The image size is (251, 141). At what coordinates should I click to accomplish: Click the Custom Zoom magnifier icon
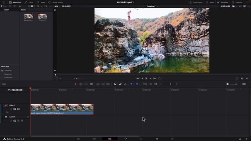156,84
